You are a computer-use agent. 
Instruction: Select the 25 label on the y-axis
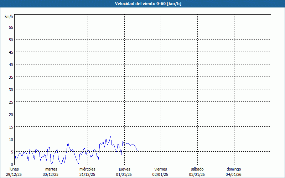click(11, 102)
